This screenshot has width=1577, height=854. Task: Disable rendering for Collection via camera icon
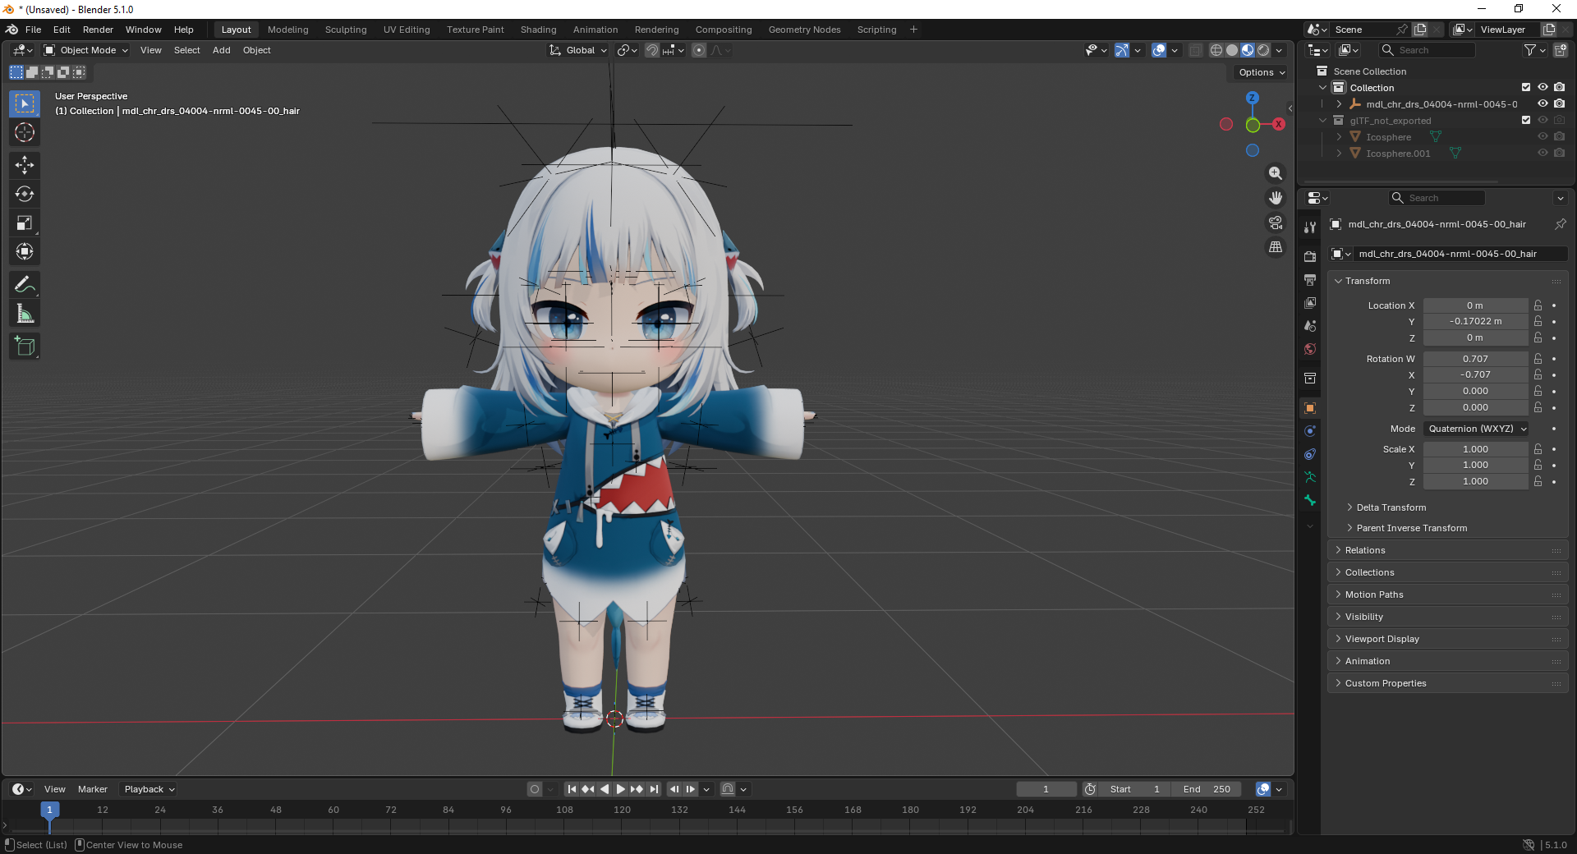pos(1559,88)
